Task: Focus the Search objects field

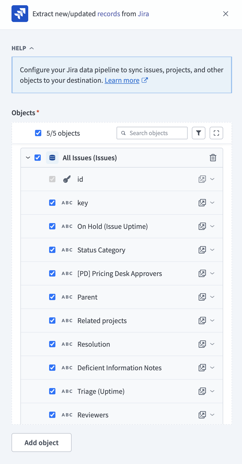Action: point(152,133)
